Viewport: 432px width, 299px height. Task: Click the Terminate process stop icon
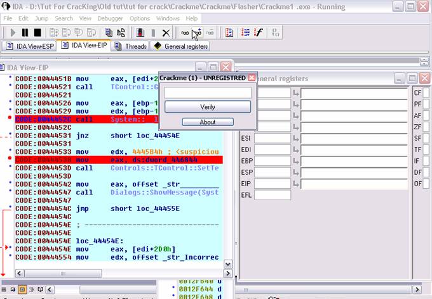pos(37,33)
